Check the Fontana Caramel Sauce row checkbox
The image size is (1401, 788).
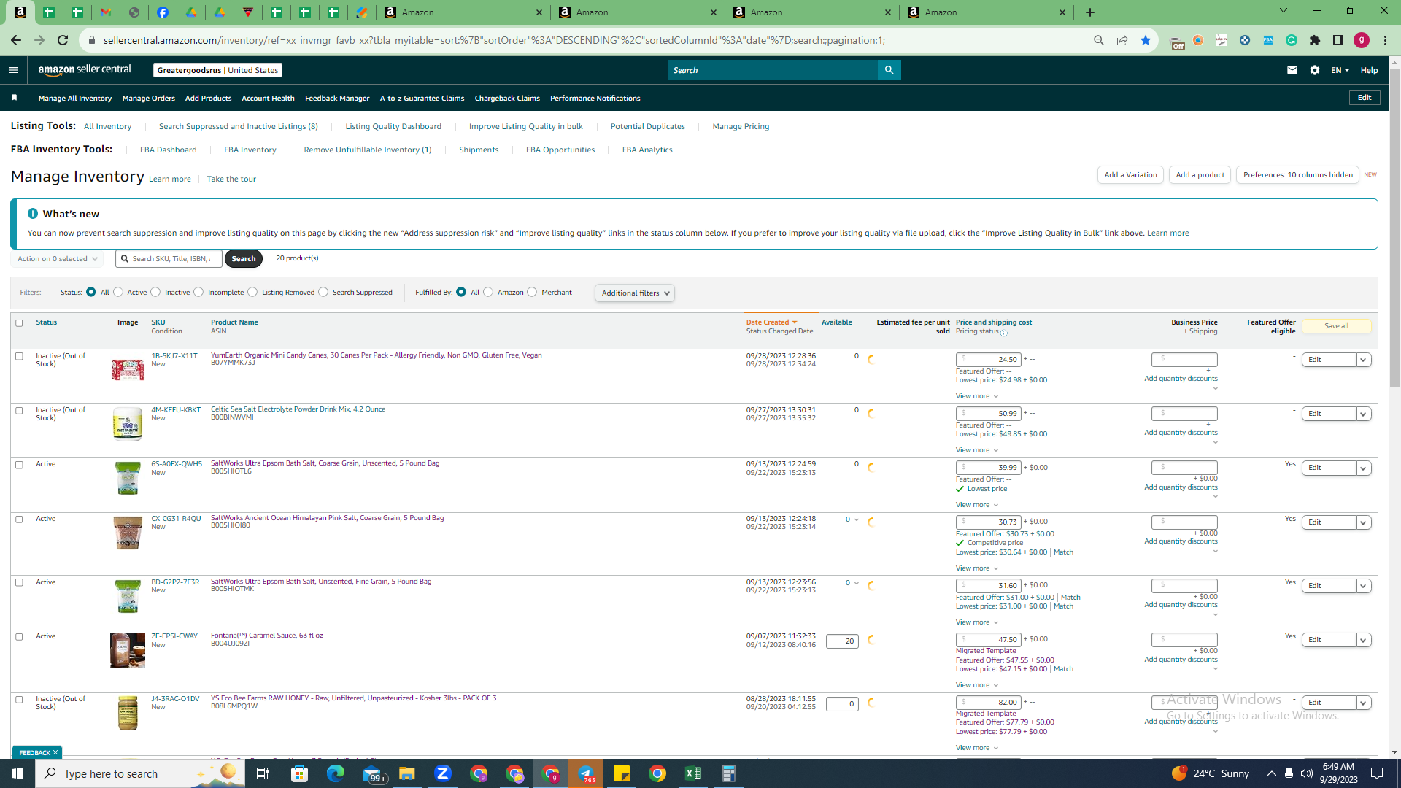(19, 636)
